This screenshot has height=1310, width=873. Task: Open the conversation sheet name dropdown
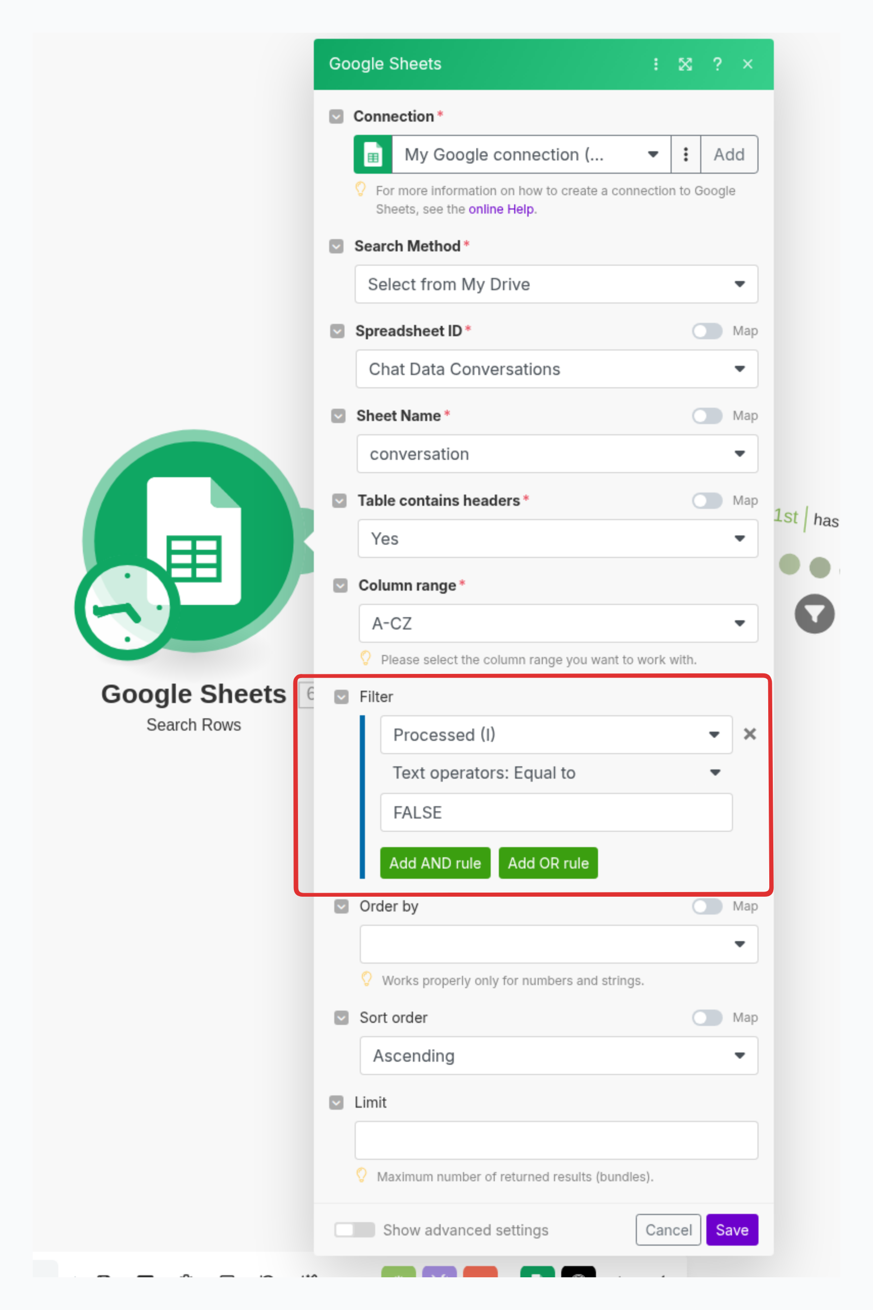point(557,454)
